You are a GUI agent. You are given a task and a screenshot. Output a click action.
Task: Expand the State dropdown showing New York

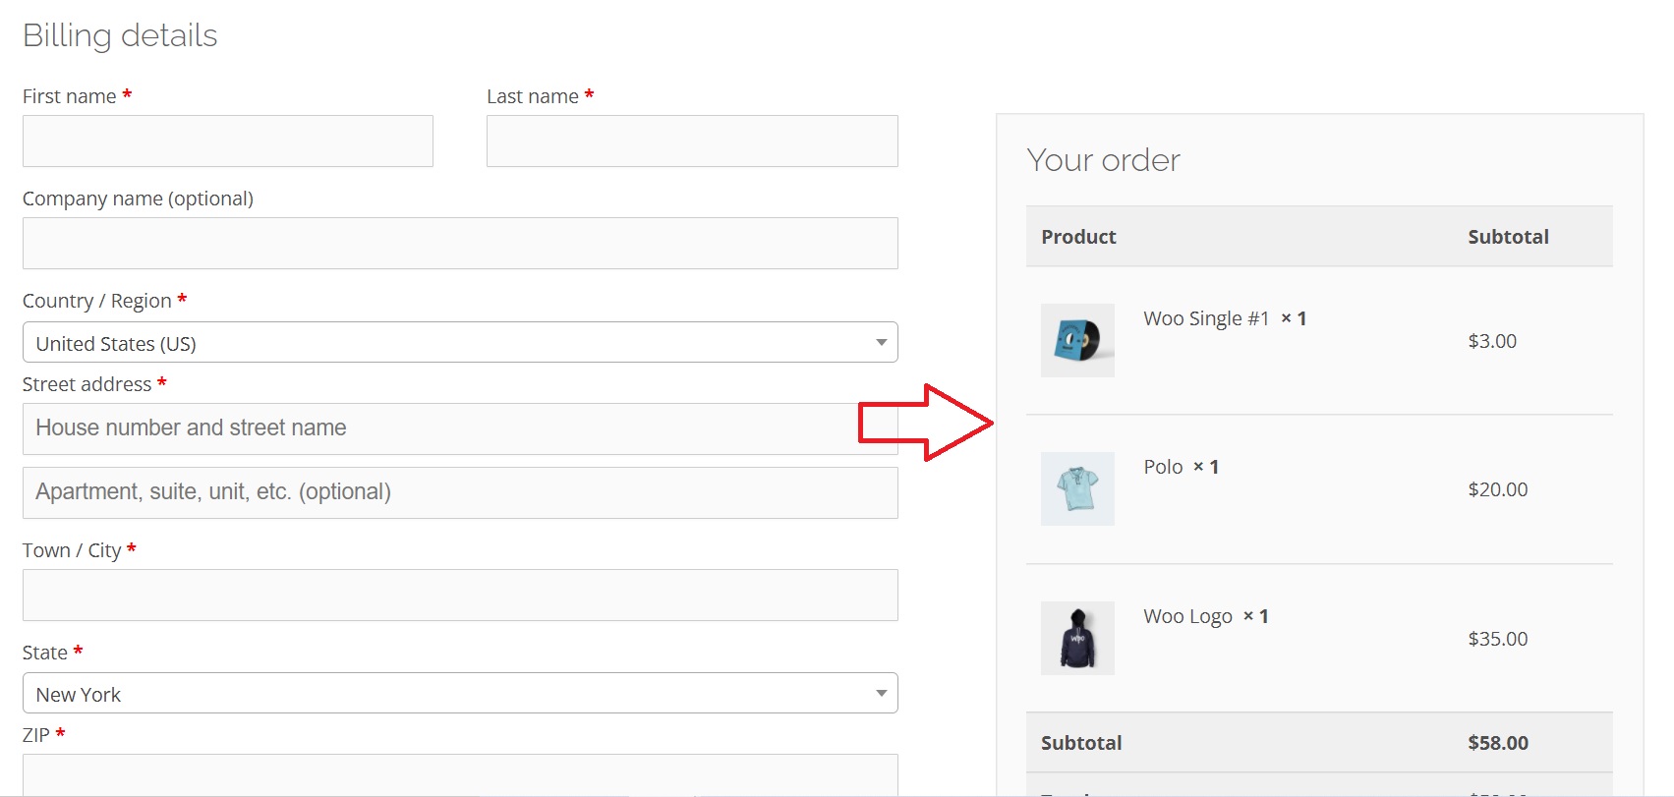point(460,693)
